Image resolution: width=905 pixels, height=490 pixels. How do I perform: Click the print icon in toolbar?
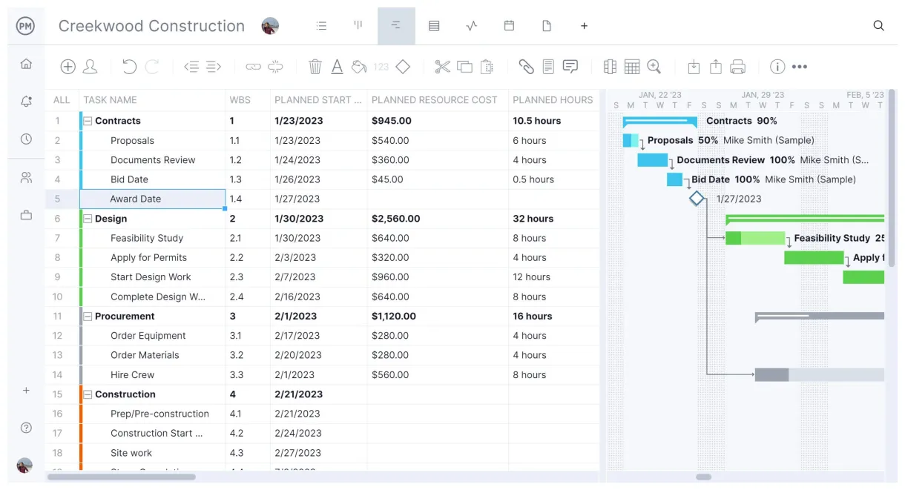coord(737,67)
